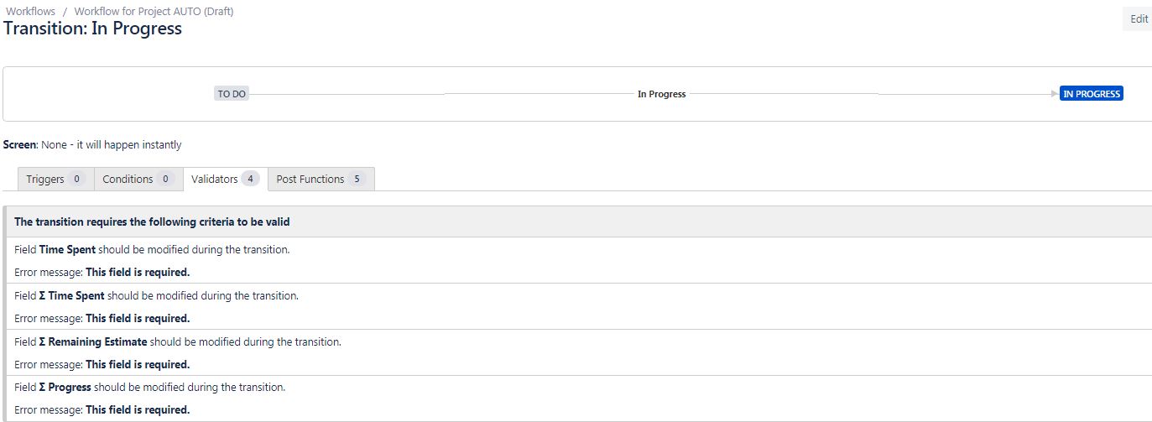Open the Workflows breadcrumb link

(x=30, y=11)
